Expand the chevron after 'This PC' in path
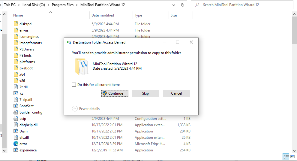The image size is (297, 161). (x=19, y=5)
